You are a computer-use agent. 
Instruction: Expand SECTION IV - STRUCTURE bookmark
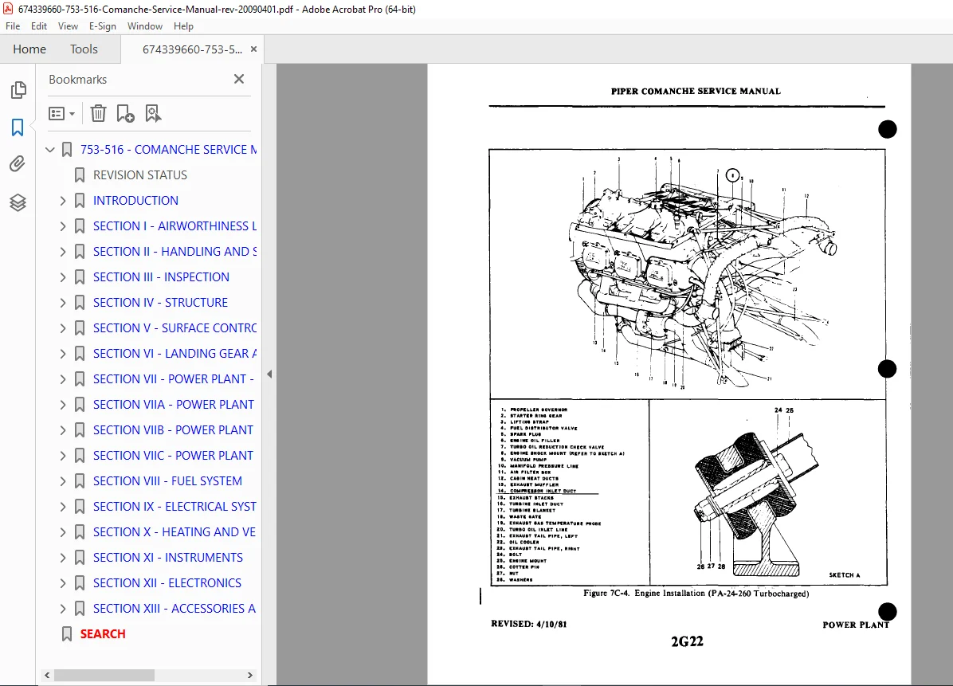tap(63, 303)
